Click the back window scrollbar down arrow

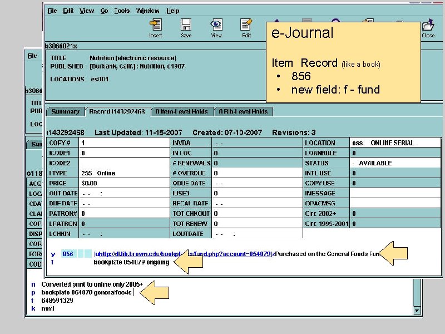[x=417, y=311]
